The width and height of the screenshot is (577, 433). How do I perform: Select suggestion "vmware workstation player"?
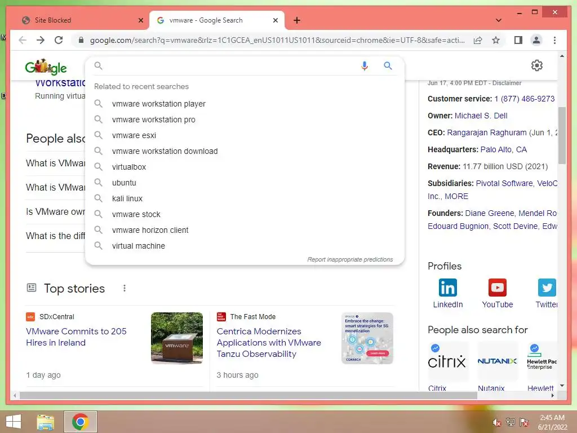(245, 104)
